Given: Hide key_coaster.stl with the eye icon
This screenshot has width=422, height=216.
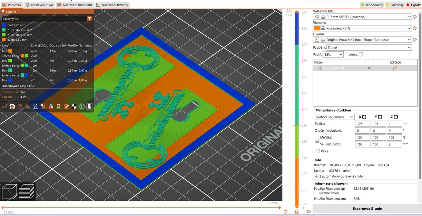Looking at the screenshot, I should tap(370, 68).
